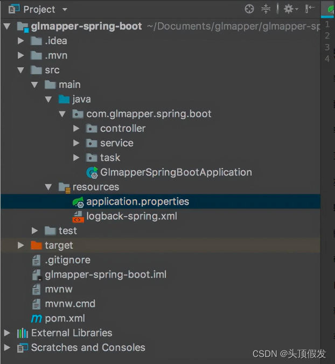Click the Spring leaf icon of application.properties
The height and width of the screenshot is (364, 335).
point(78,202)
